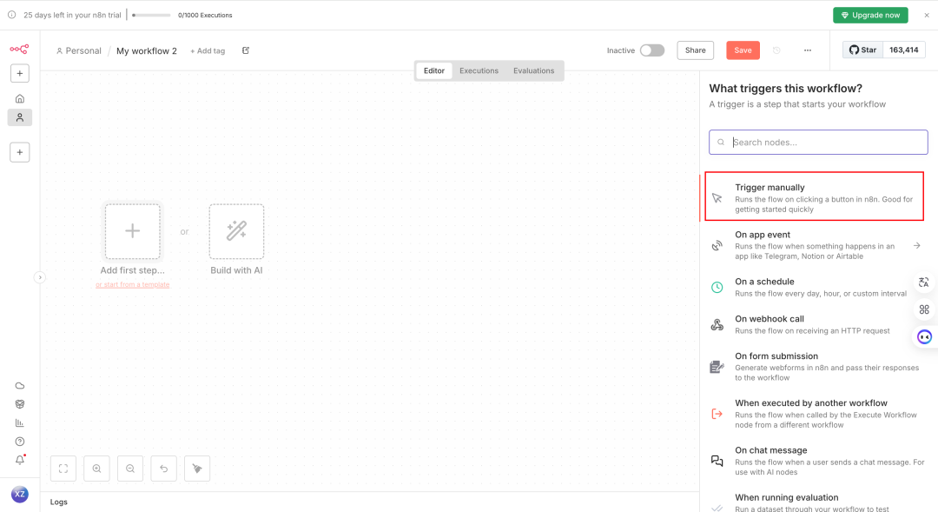Open the Logs panel
The height and width of the screenshot is (512, 938).
click(59, 502)
